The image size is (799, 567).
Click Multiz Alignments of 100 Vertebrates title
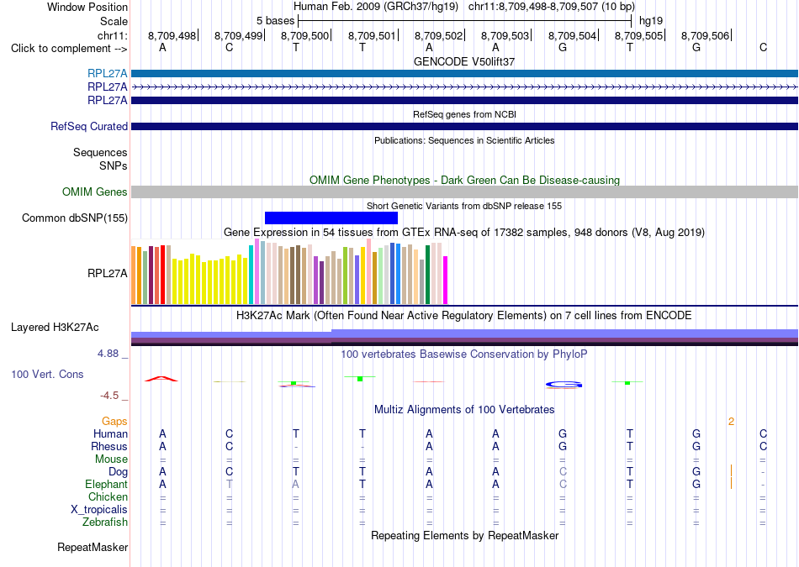[x=464, y=410]
